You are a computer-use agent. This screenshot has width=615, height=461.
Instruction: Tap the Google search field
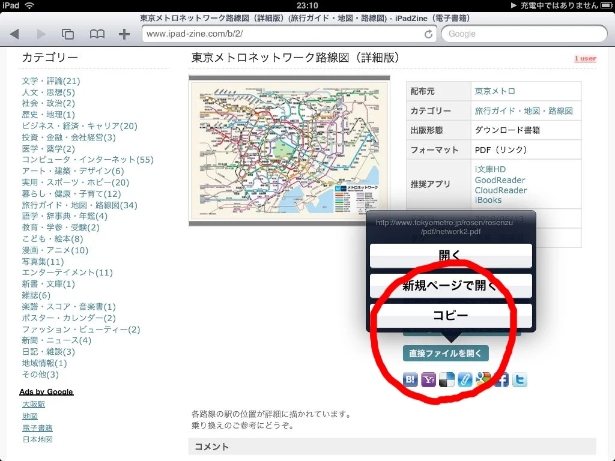pos(521,34)
